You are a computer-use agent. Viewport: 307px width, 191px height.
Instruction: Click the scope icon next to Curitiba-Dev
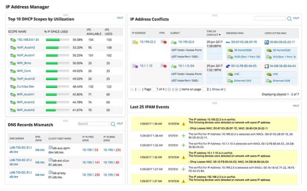point(13,86)
